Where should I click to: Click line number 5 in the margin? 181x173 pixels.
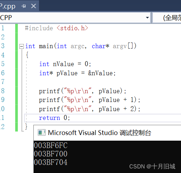click(x=3, y=64)
